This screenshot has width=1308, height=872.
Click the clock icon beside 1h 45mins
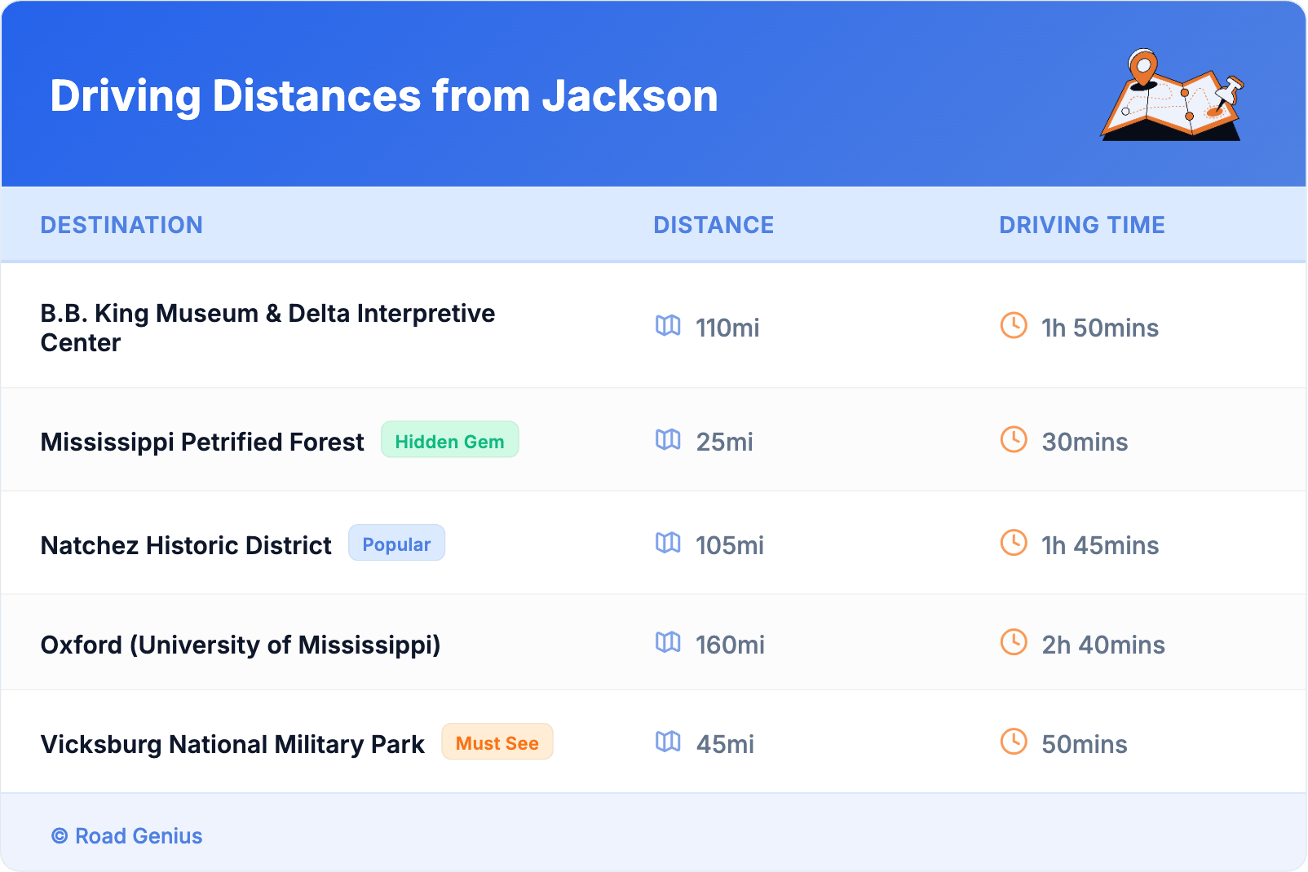point(1014,544)
